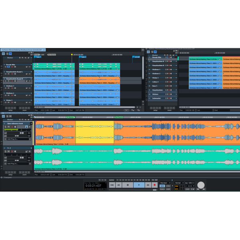Open 'Add Plug-in...' slot on 'time reference track'
Screen dimensions: 240x240
17,139
